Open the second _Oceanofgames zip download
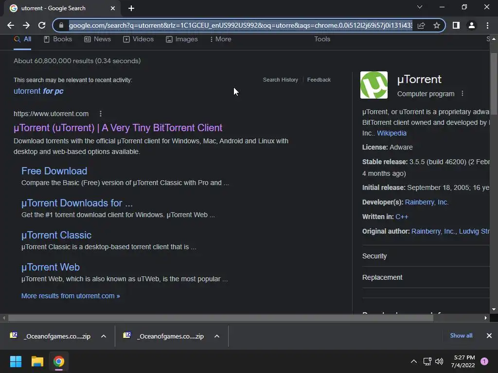Image resolution: width=498 pixels, height=373 pixels. point(163,336)
